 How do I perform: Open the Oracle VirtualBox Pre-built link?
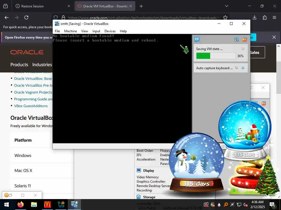pos(33,86)
